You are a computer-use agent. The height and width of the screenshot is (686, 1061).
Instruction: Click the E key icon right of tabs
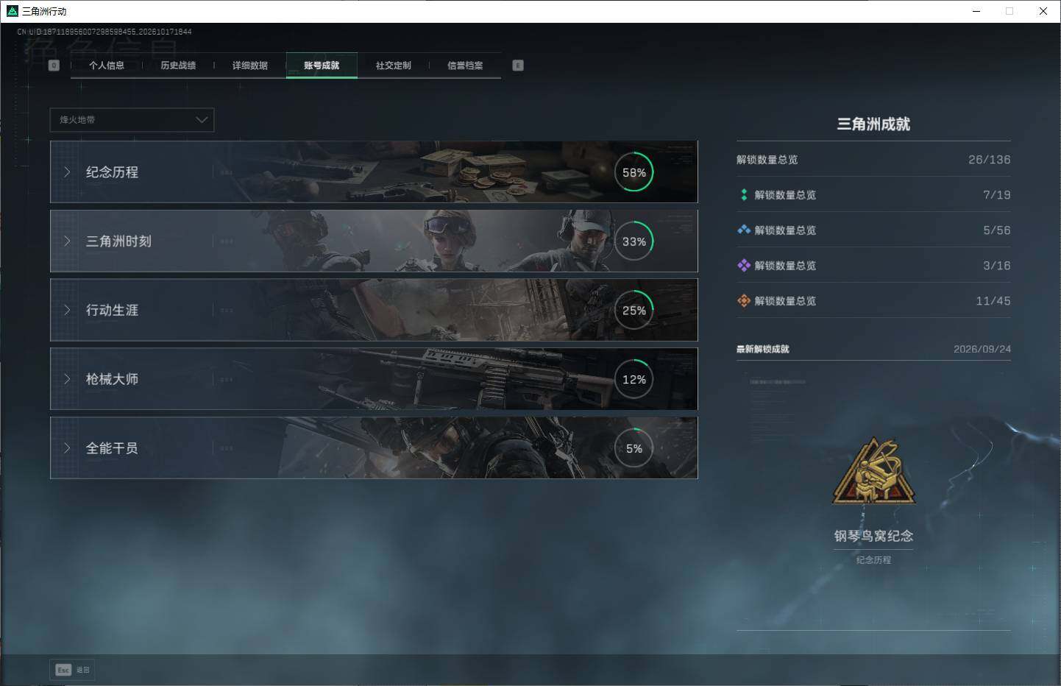518,66
